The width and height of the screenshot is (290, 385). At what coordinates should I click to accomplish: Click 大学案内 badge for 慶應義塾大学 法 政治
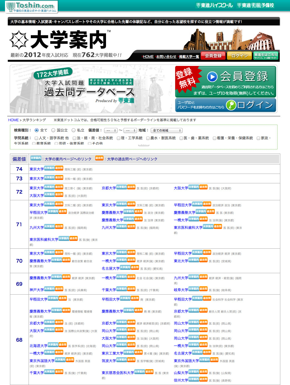pos(129,211)
